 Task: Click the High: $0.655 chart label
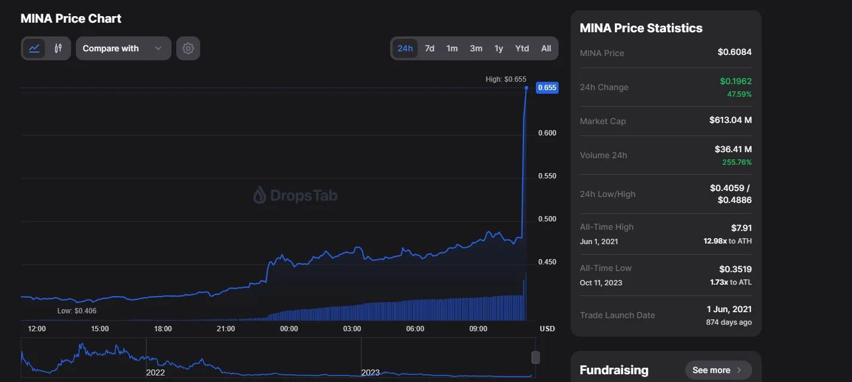pyautogui.click(x=506, y=79)
